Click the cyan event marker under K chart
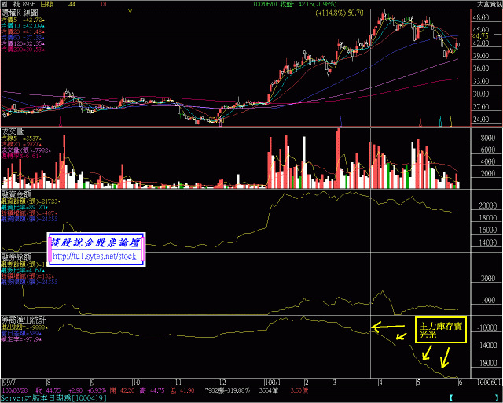Image resolution: width=503 pixels, height=403 pixels. point(440,121)
